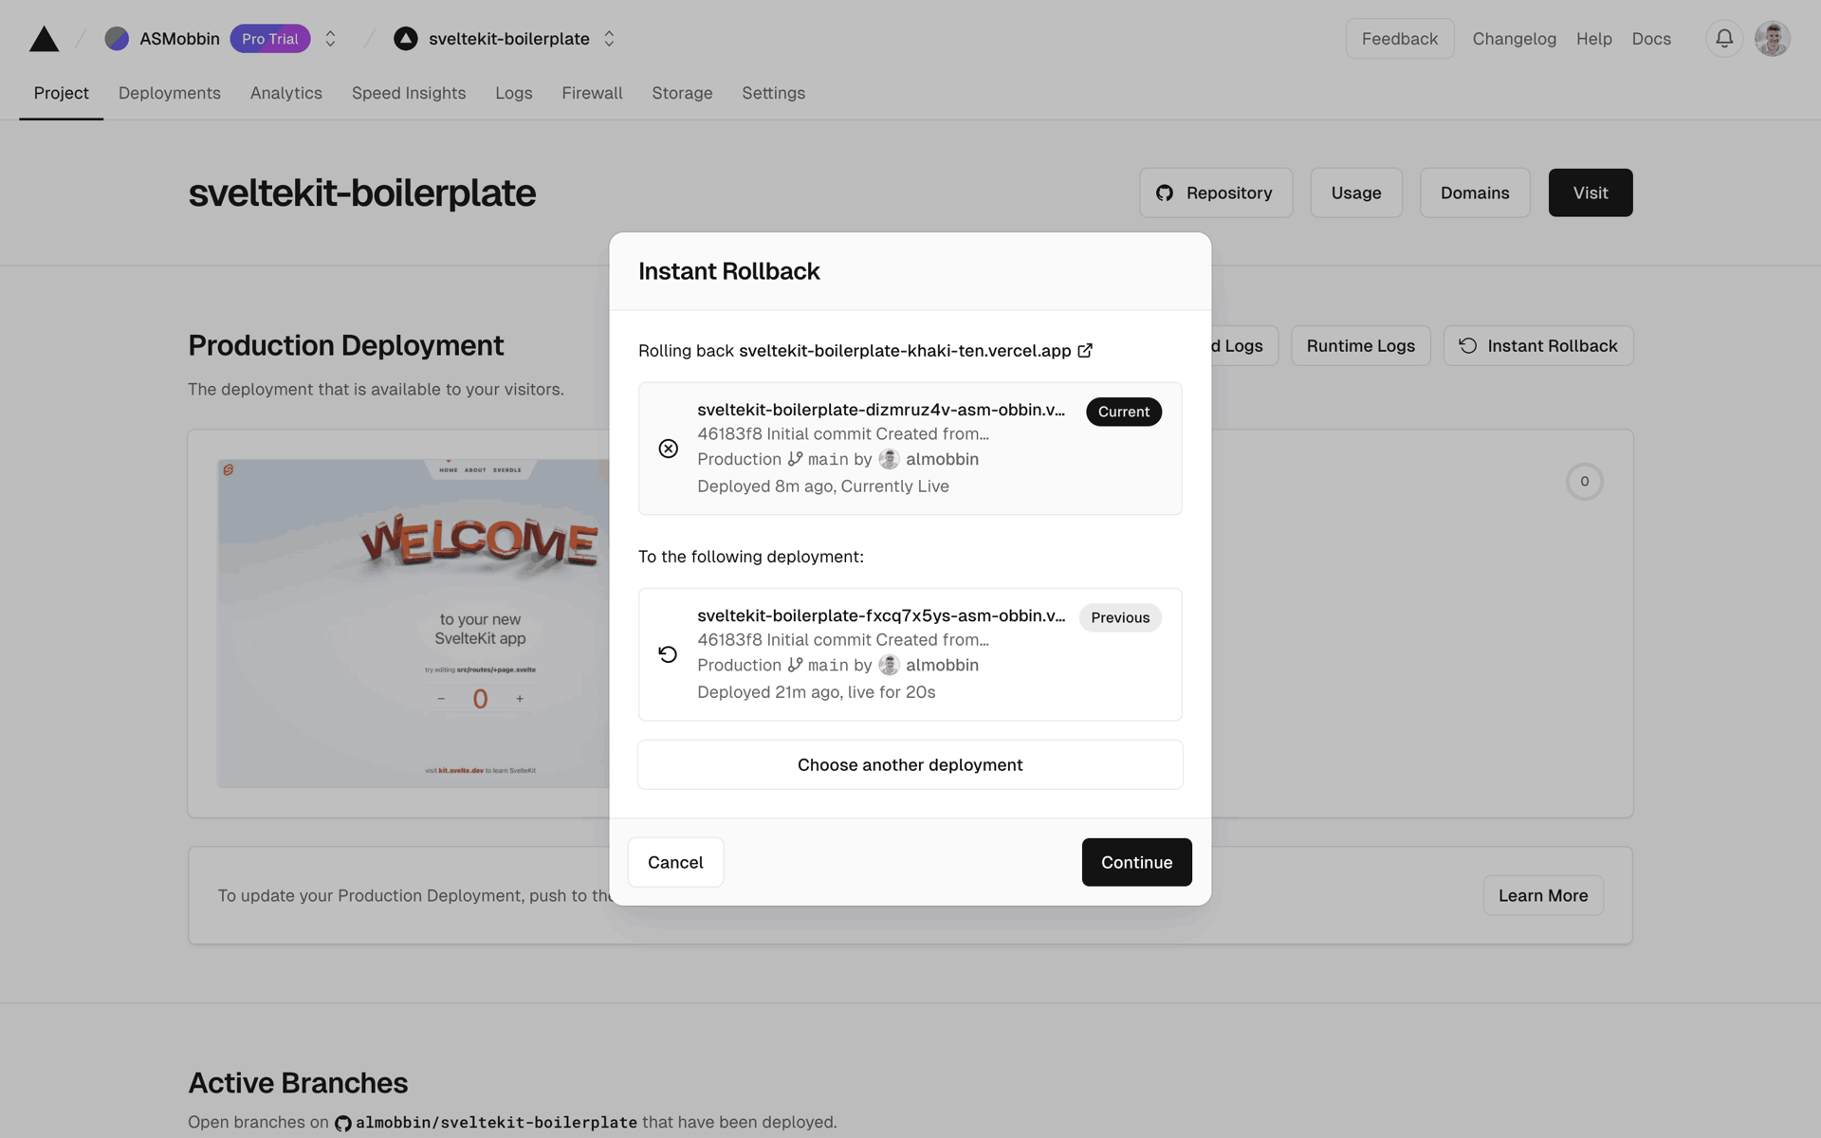Click the black Visit button
The height and width of the screenshot is (1138, 1821).
1591,193
